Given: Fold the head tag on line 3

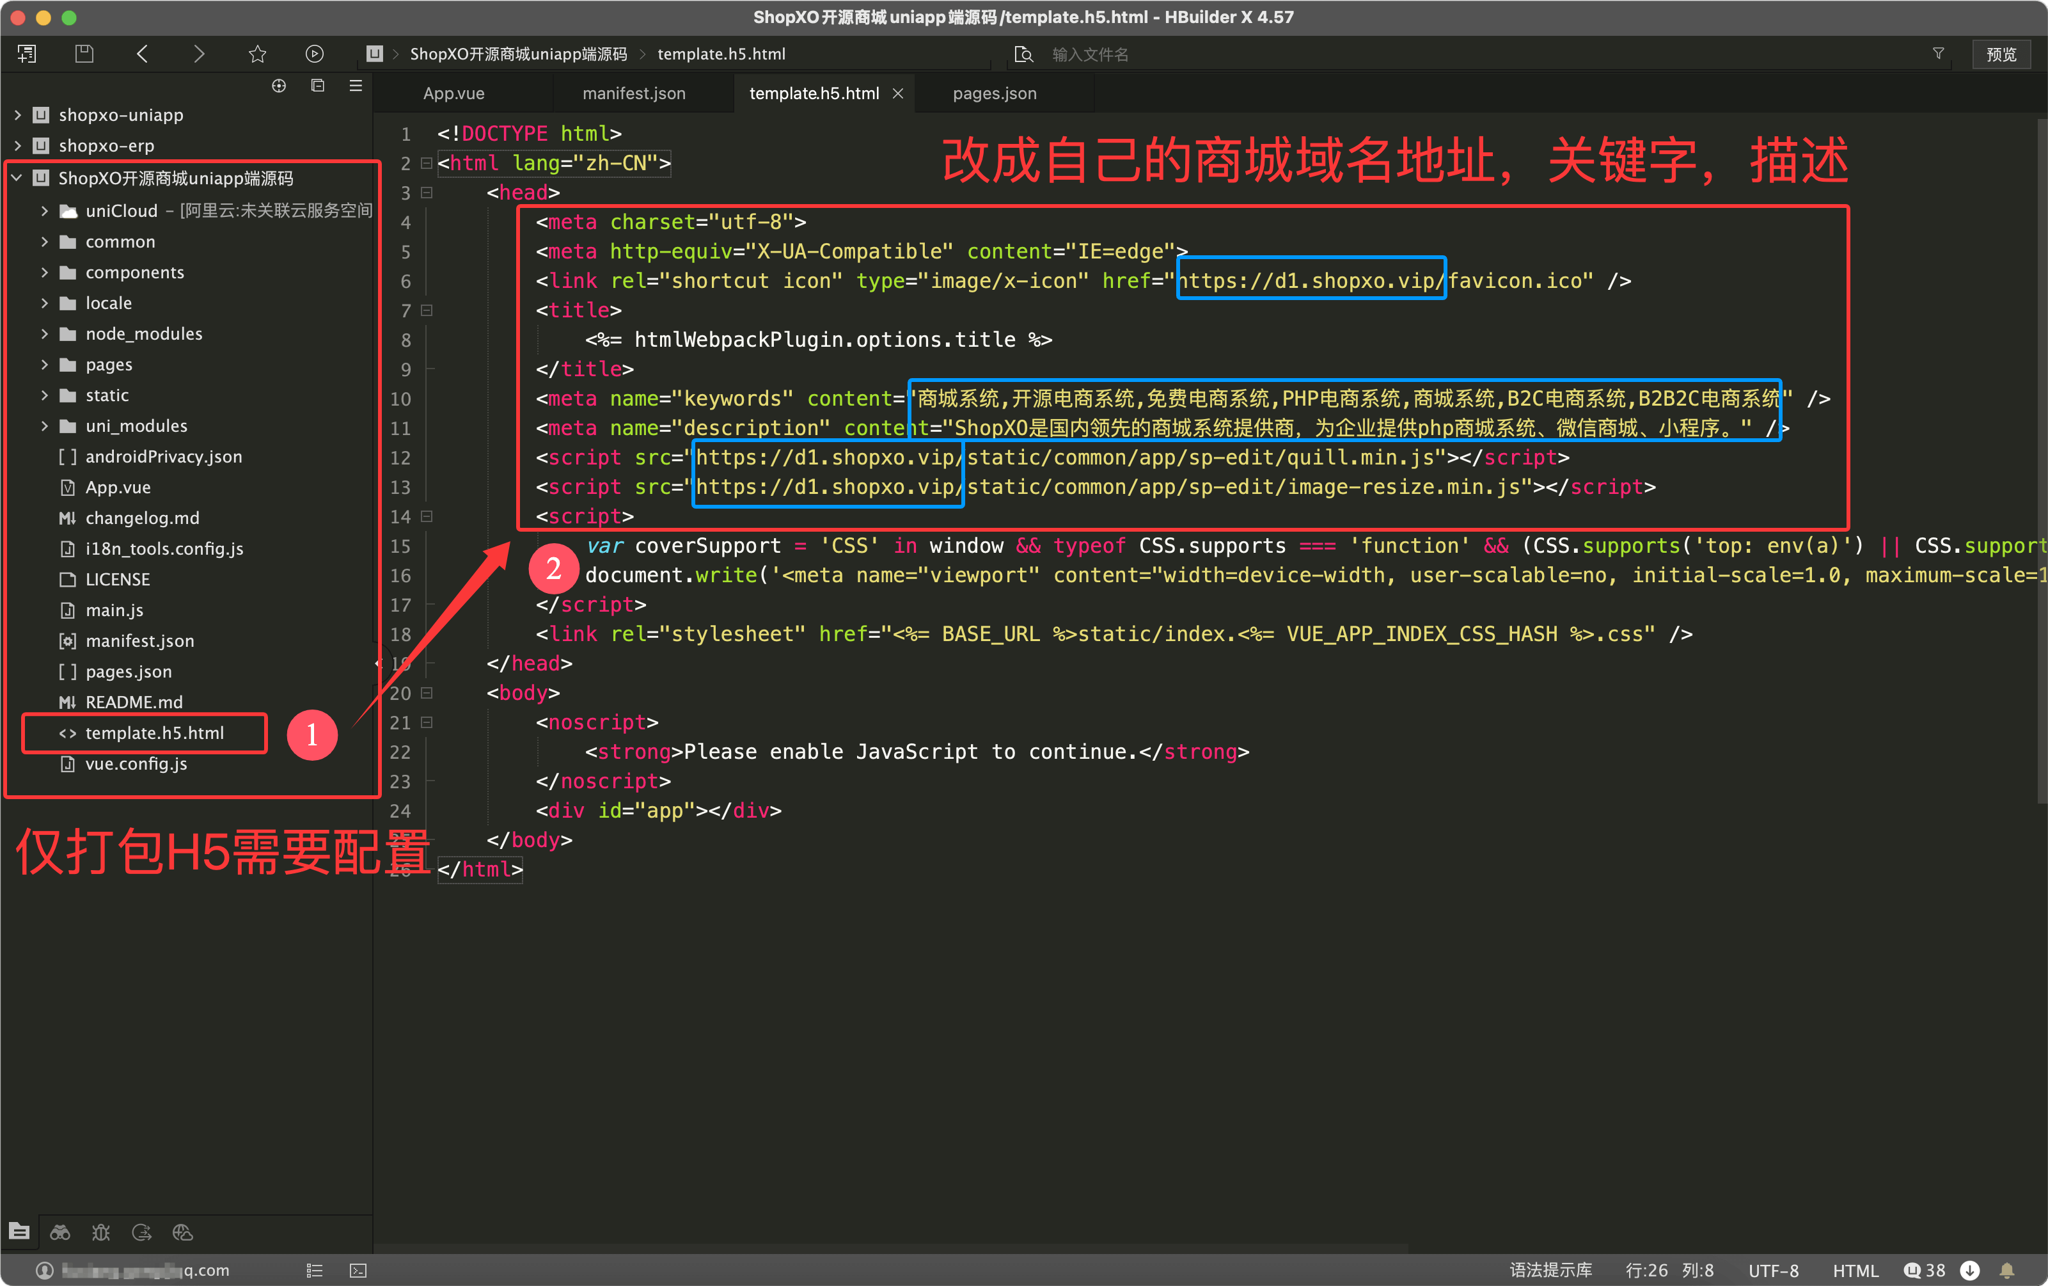Looking at the screenshot, I should [x=427, y=192].
